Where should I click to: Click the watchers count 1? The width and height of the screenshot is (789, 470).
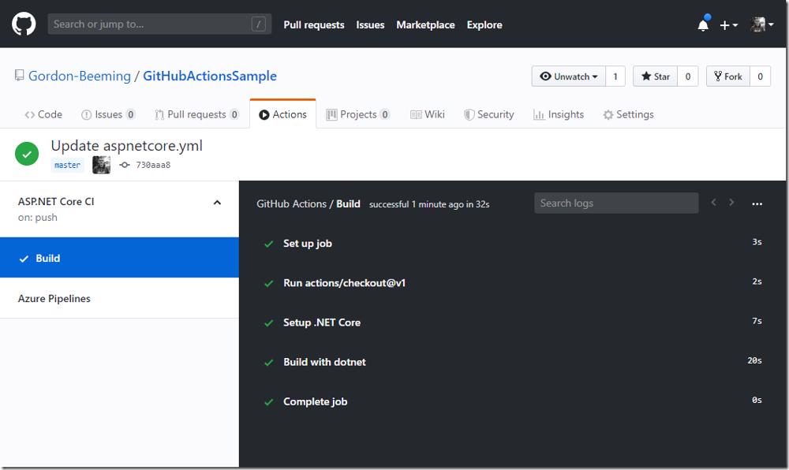[615, 76]
